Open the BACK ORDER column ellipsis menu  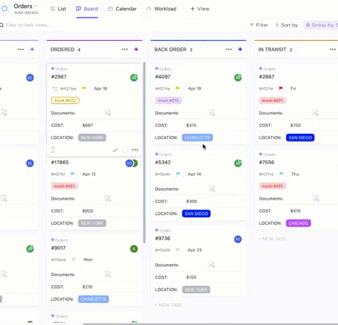tap(229, 49)
